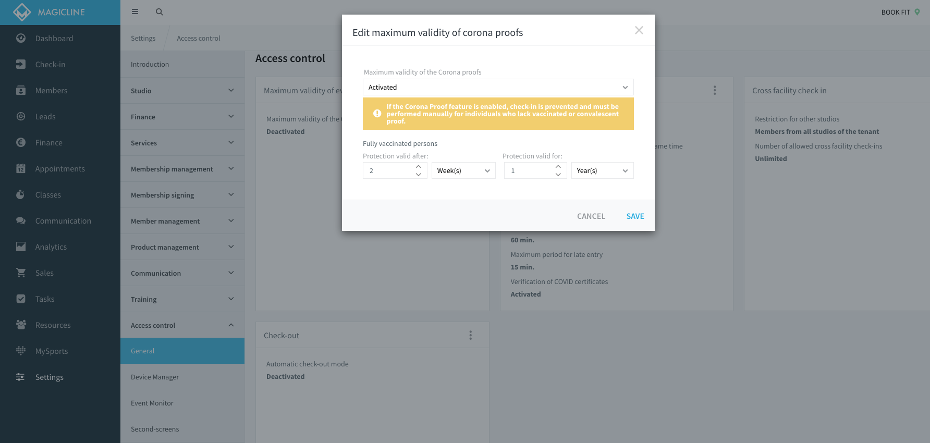Open the Year(s) unit dropdown
The image size is (930, 443).
pos(602,170)
